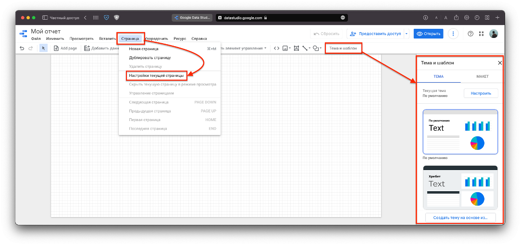Open the Страница menu

tap(130, 39)
